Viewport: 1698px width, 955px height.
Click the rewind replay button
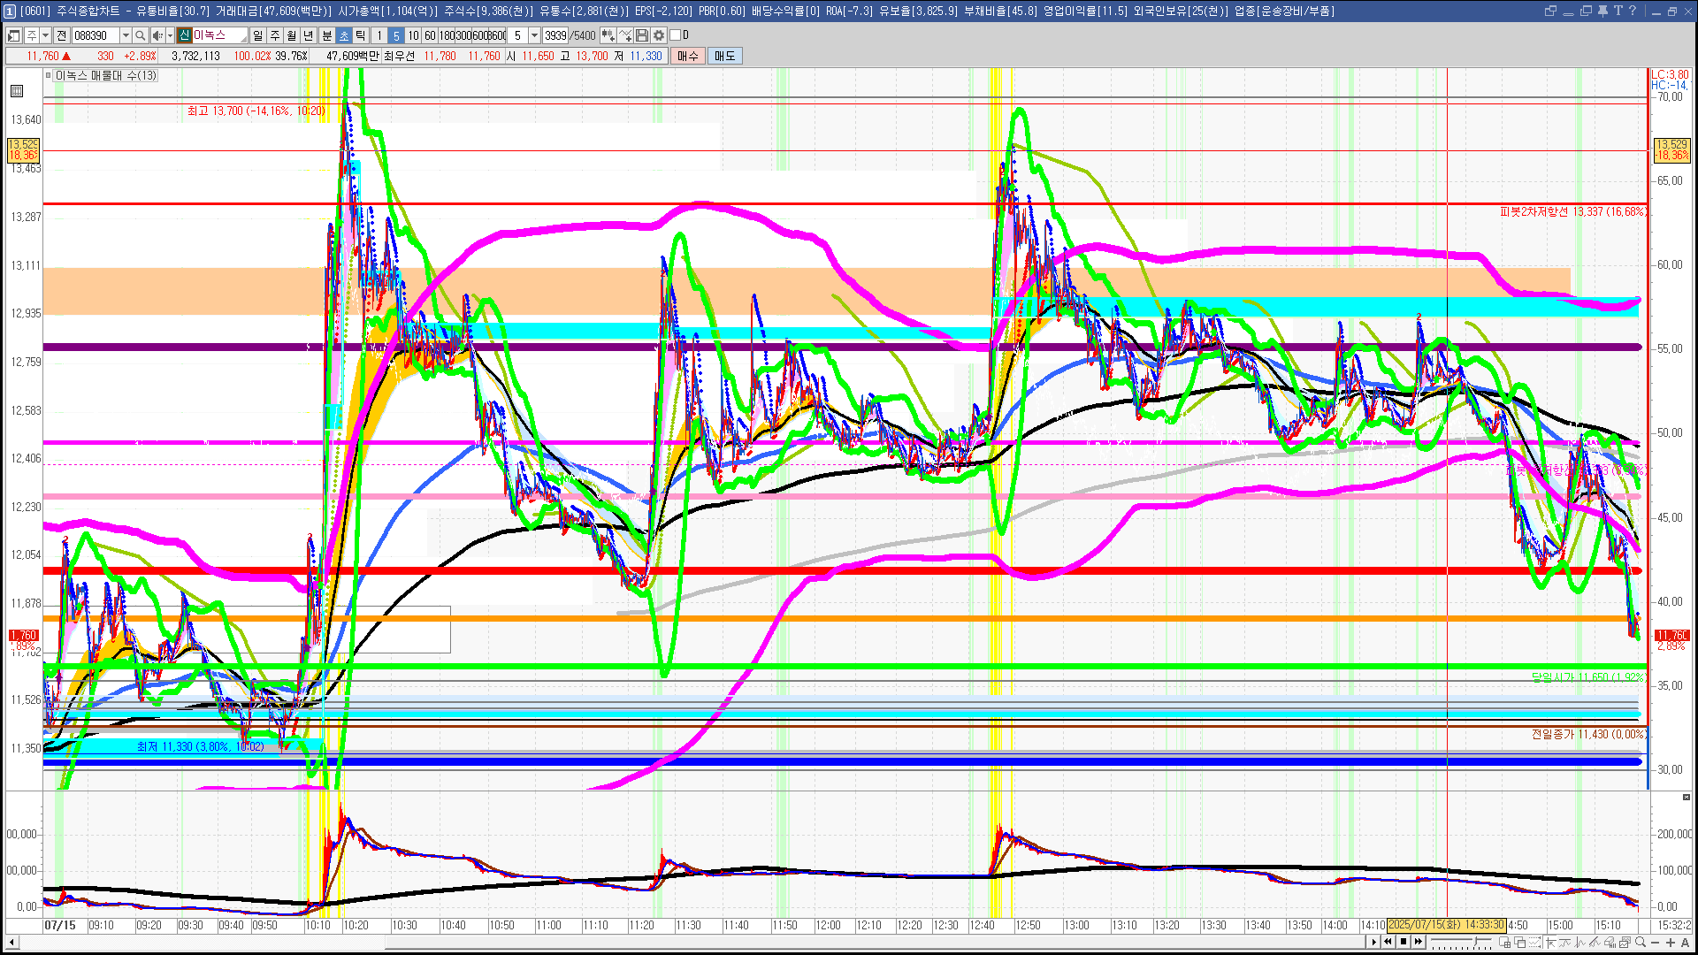1388,942
